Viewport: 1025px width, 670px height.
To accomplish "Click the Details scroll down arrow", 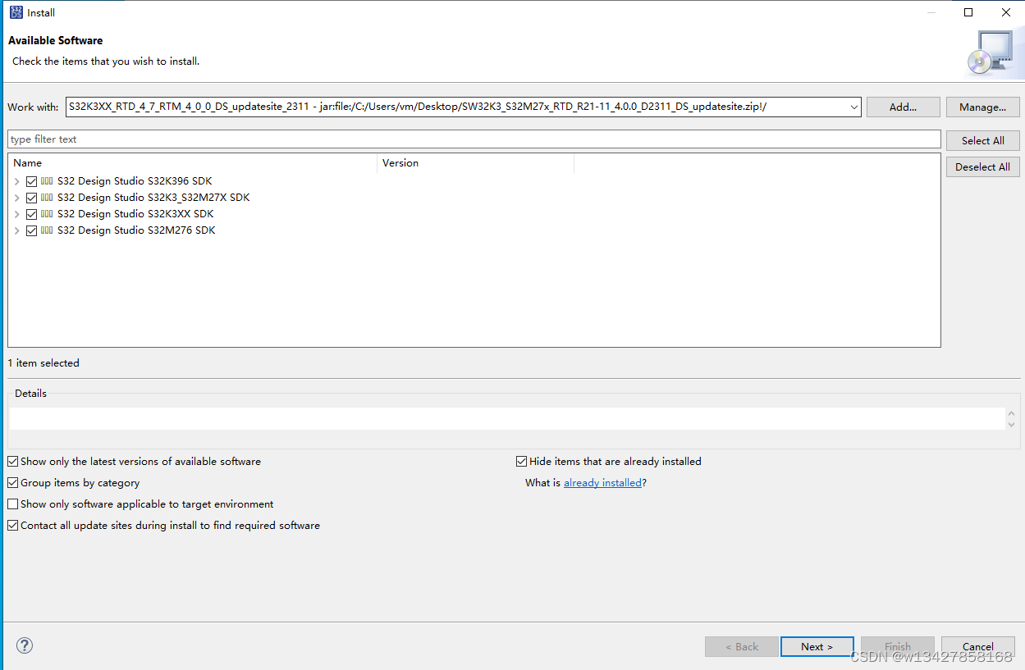I will click(1011, 424).
